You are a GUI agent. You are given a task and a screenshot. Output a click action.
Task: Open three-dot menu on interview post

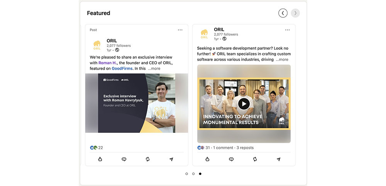(x=180, y=30)
